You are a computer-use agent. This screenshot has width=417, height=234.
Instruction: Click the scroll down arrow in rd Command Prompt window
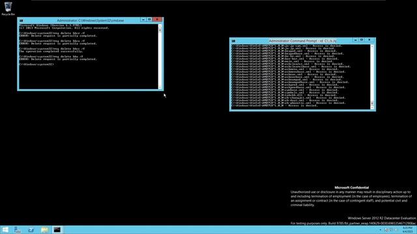(372, 107)
